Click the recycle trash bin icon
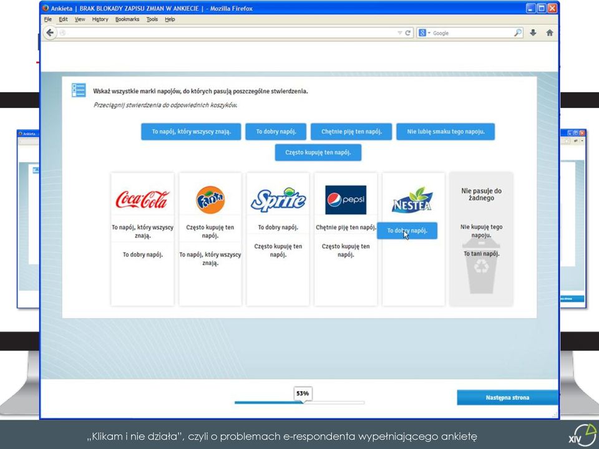Image resolution: width=599 pixels, height=449 pixels. pos(481,267)
